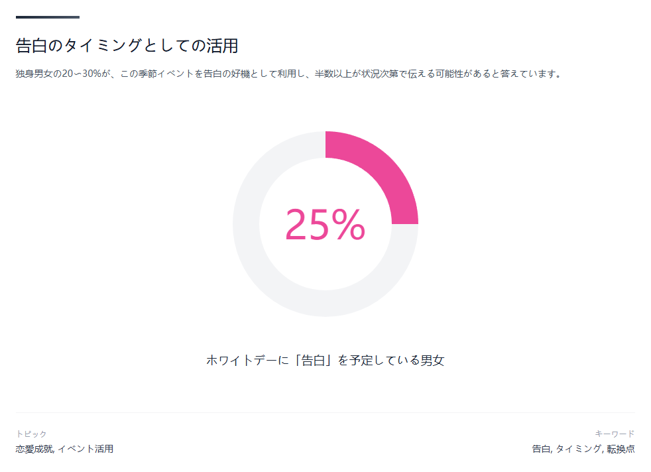
Task: Click 活用 at the end of the heading
Action: point(225,46)
